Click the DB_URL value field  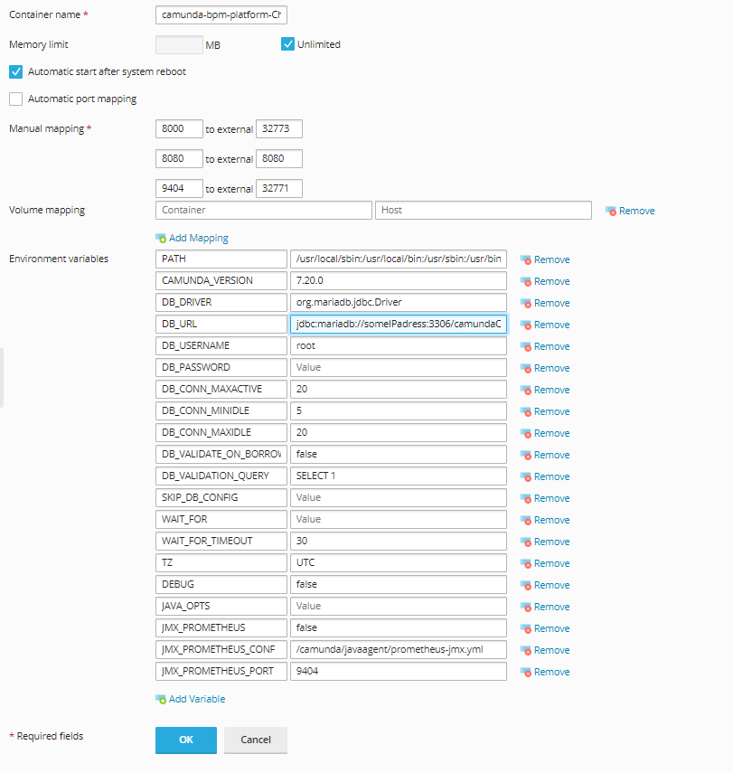(398, 325)
